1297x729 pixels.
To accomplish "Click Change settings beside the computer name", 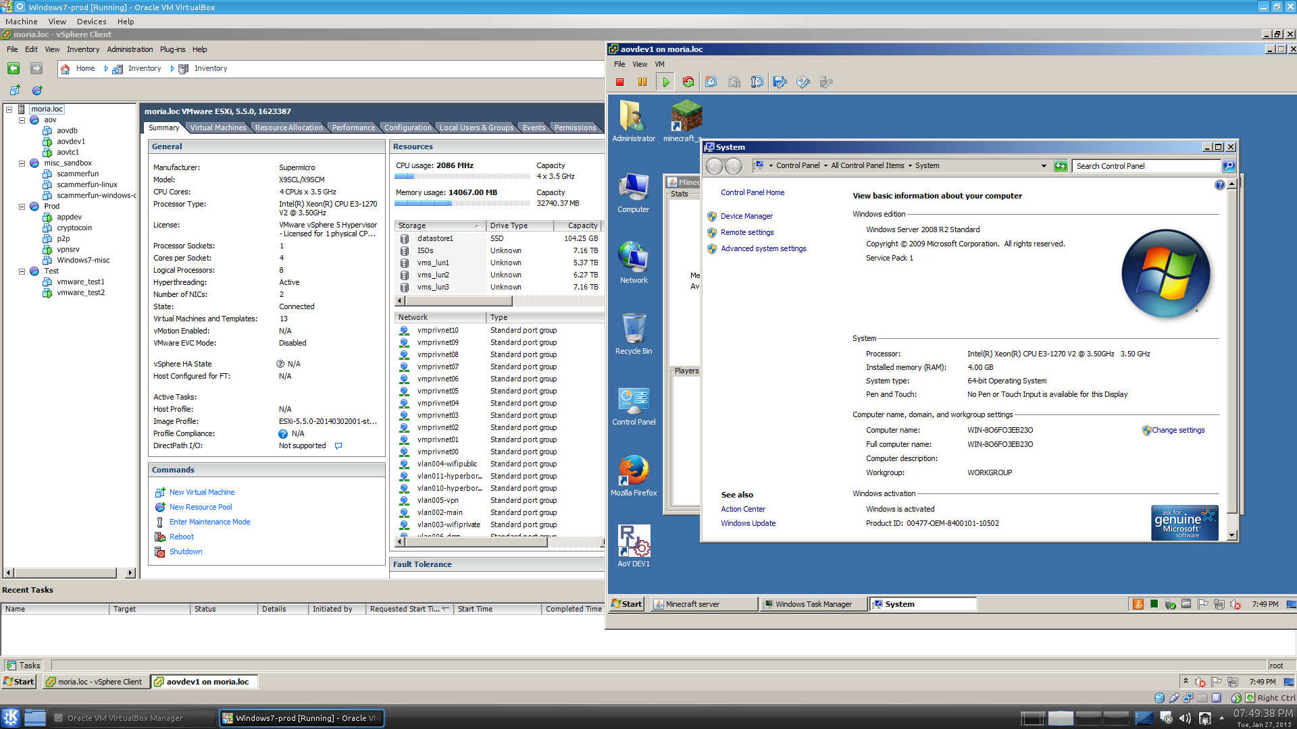I will 1178,430.
